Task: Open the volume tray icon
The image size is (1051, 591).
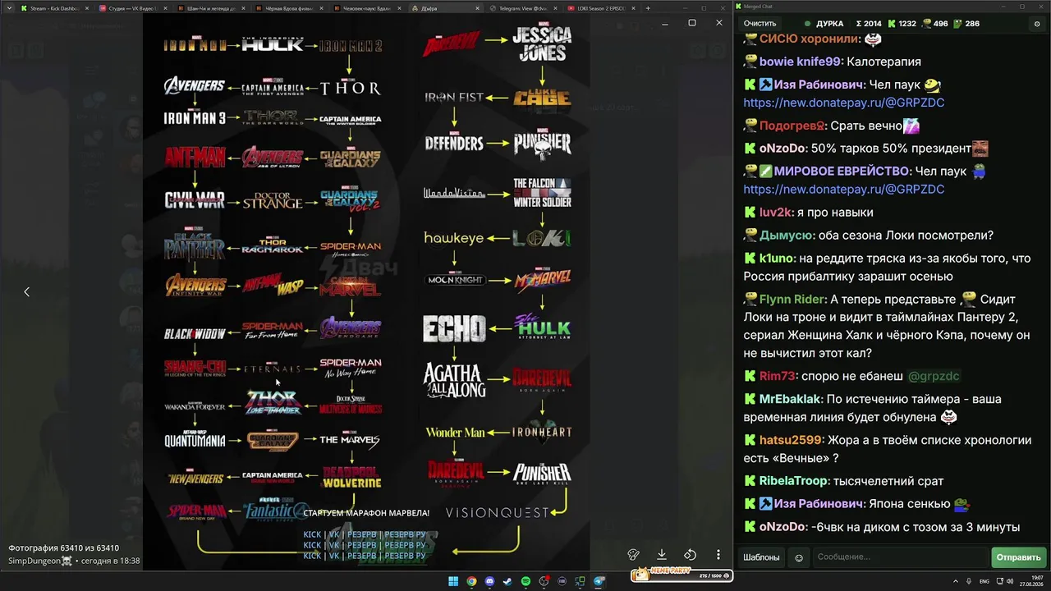Action: [x=1010, y=582]
